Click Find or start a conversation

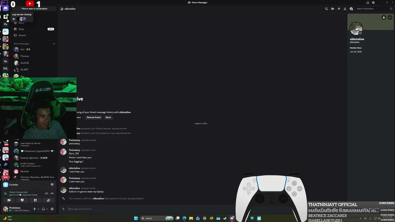[x=35, y=9]
